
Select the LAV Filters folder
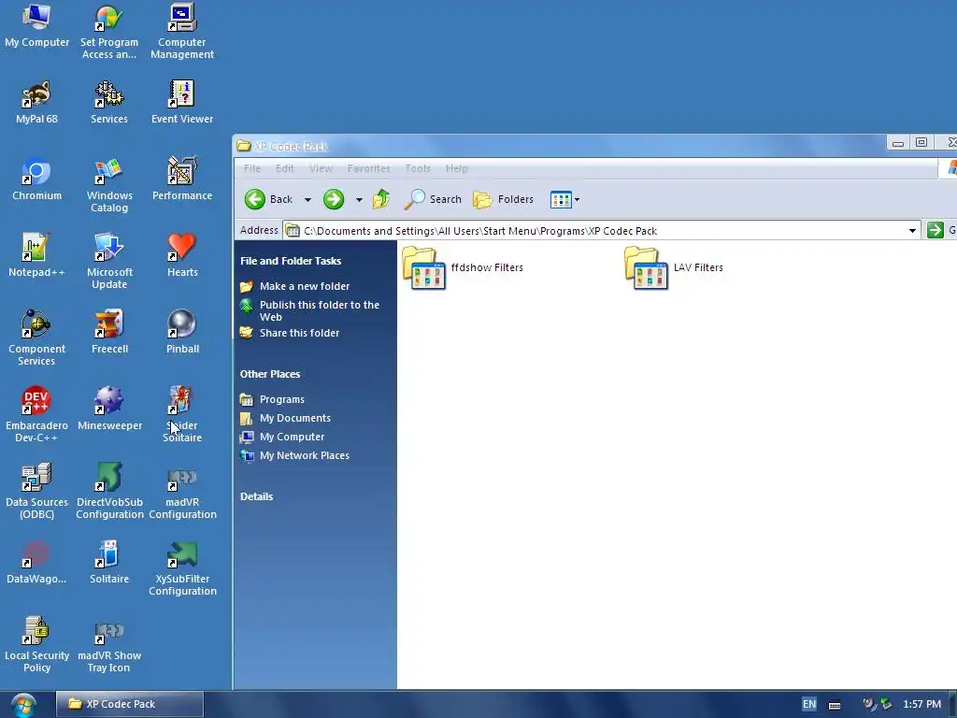click(674, 268)
